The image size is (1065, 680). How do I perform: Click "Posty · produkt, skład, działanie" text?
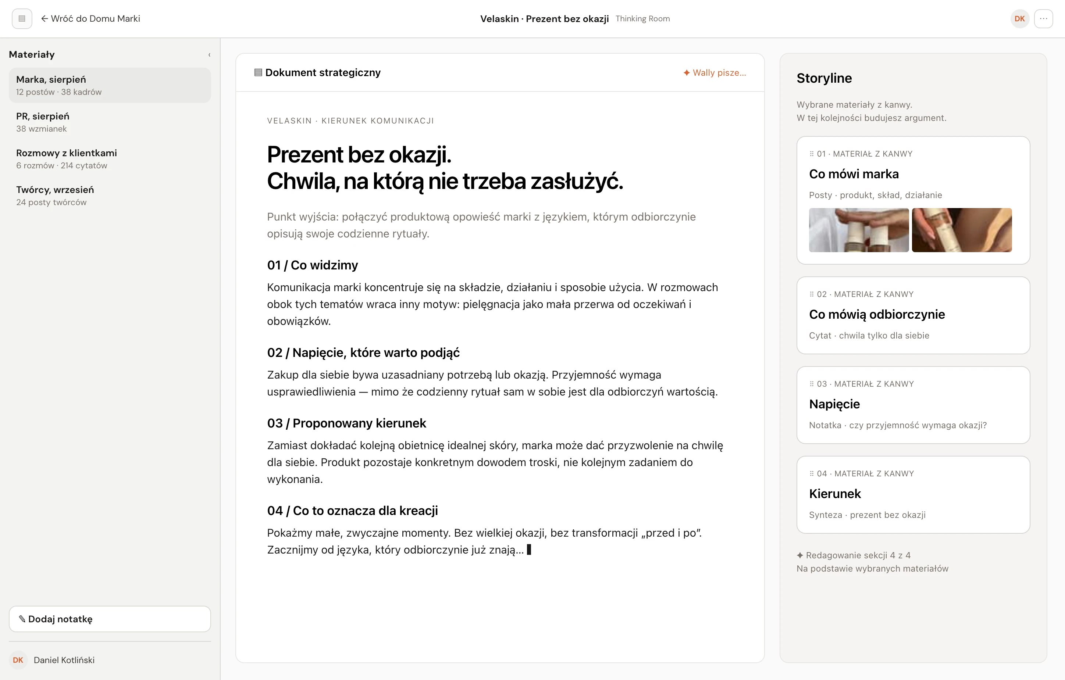[x=875, y=195]
